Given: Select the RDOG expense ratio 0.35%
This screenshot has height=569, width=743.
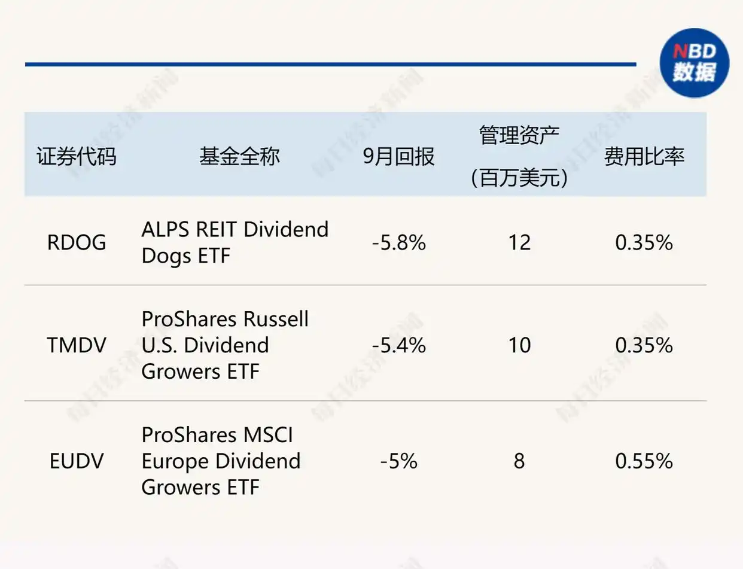Looking at the screenshot, I should (x=644, y=243).
